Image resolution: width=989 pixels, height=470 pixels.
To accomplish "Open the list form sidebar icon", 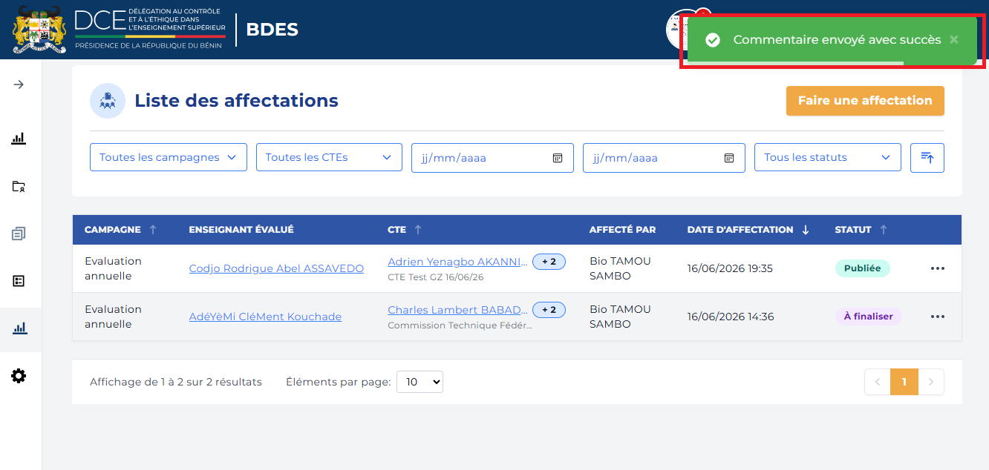I will [x=19, y=281].
